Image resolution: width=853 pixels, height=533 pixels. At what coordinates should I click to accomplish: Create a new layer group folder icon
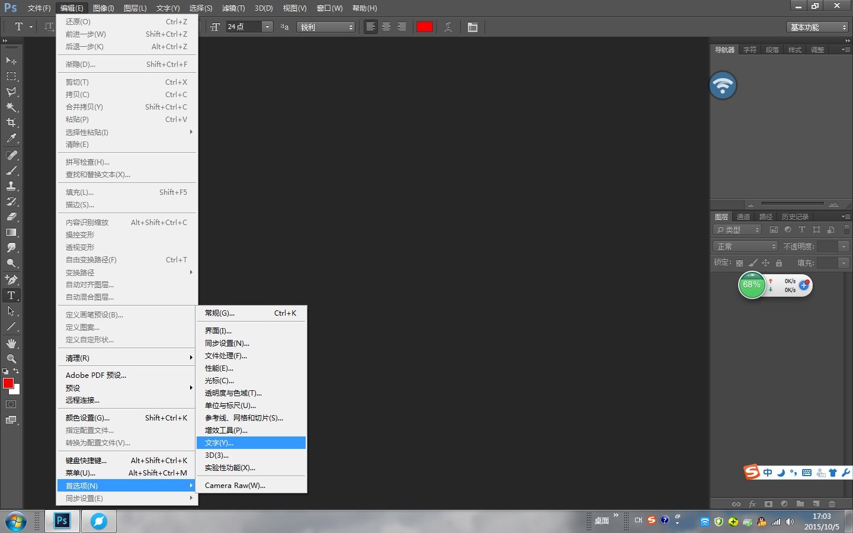800,504
